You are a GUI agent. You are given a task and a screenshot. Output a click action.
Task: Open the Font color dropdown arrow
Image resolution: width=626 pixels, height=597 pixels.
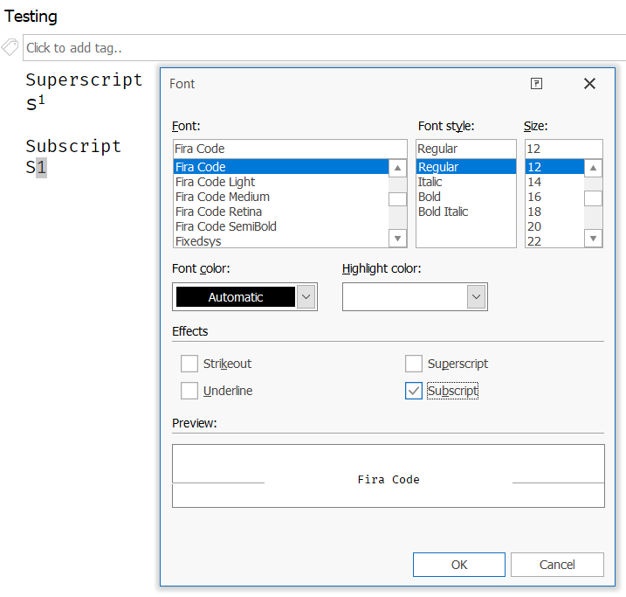click(x=306, y=297)
